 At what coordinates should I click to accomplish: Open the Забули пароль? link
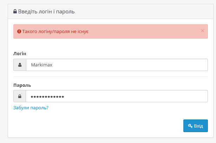click(31, 108)
